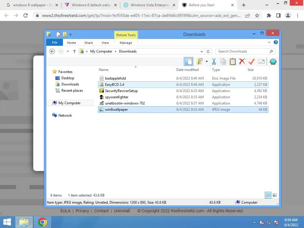Refresh the Downloads folder
This screenshot has width=304, height=228.
[208, 52]
